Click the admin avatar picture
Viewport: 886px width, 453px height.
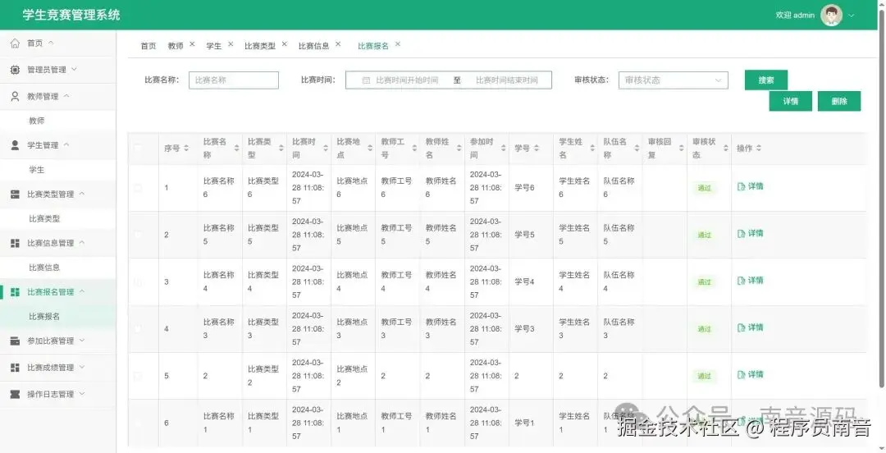[x=831, y=16]
